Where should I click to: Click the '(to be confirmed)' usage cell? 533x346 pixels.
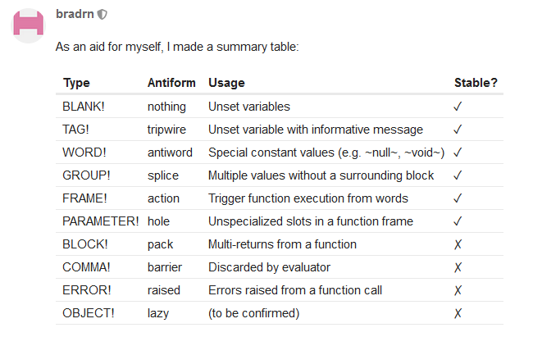(254, 313)
